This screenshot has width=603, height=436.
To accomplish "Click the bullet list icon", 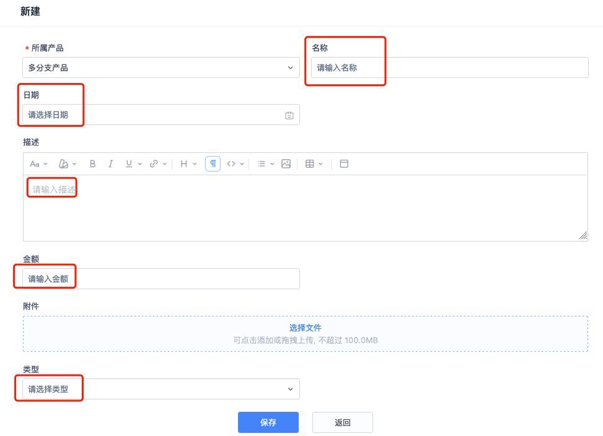I will [261, 164].
